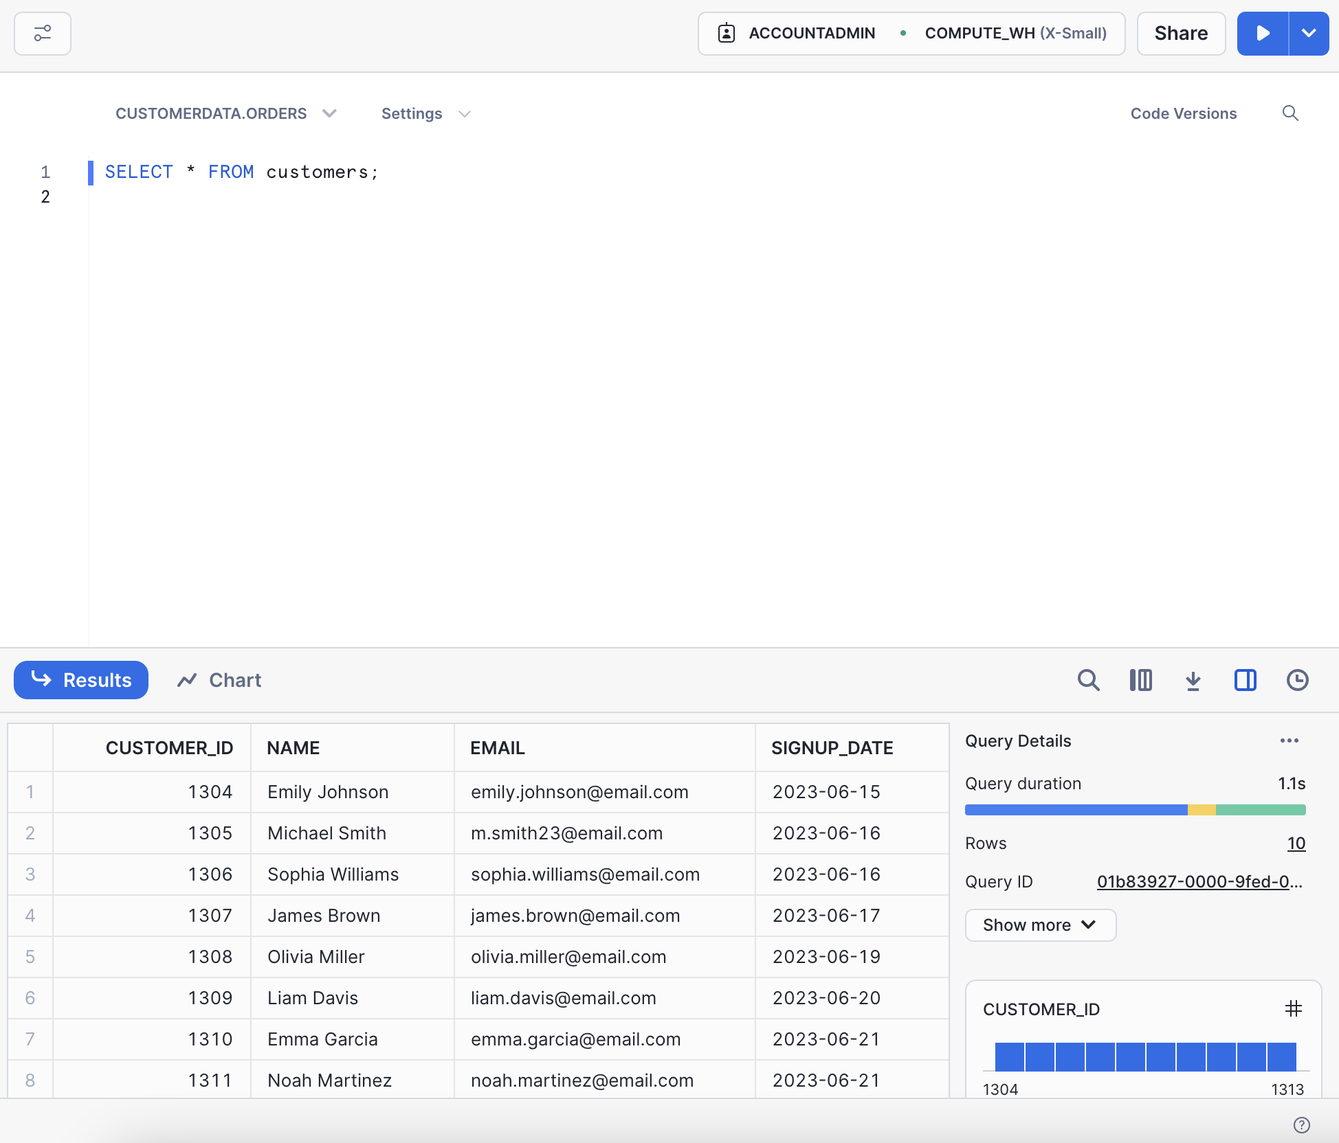Open the Query ID link
Screen dimensions: 1339x1143
[x=1199, y=881]
